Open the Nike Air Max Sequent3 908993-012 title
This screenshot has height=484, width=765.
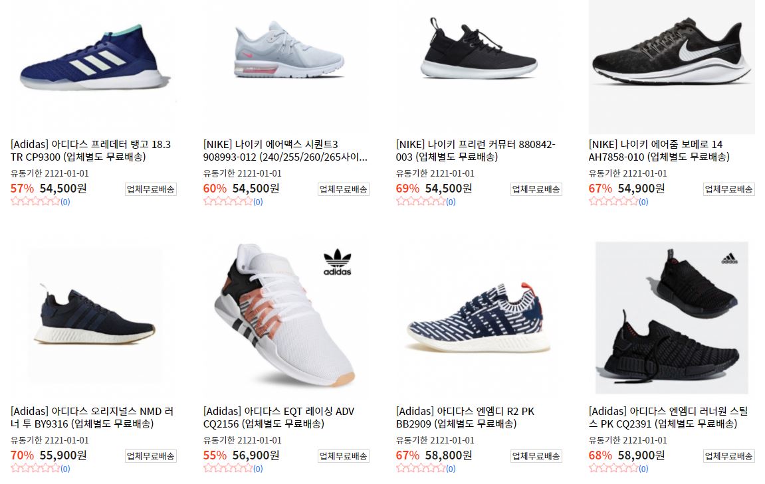point(285,151)
